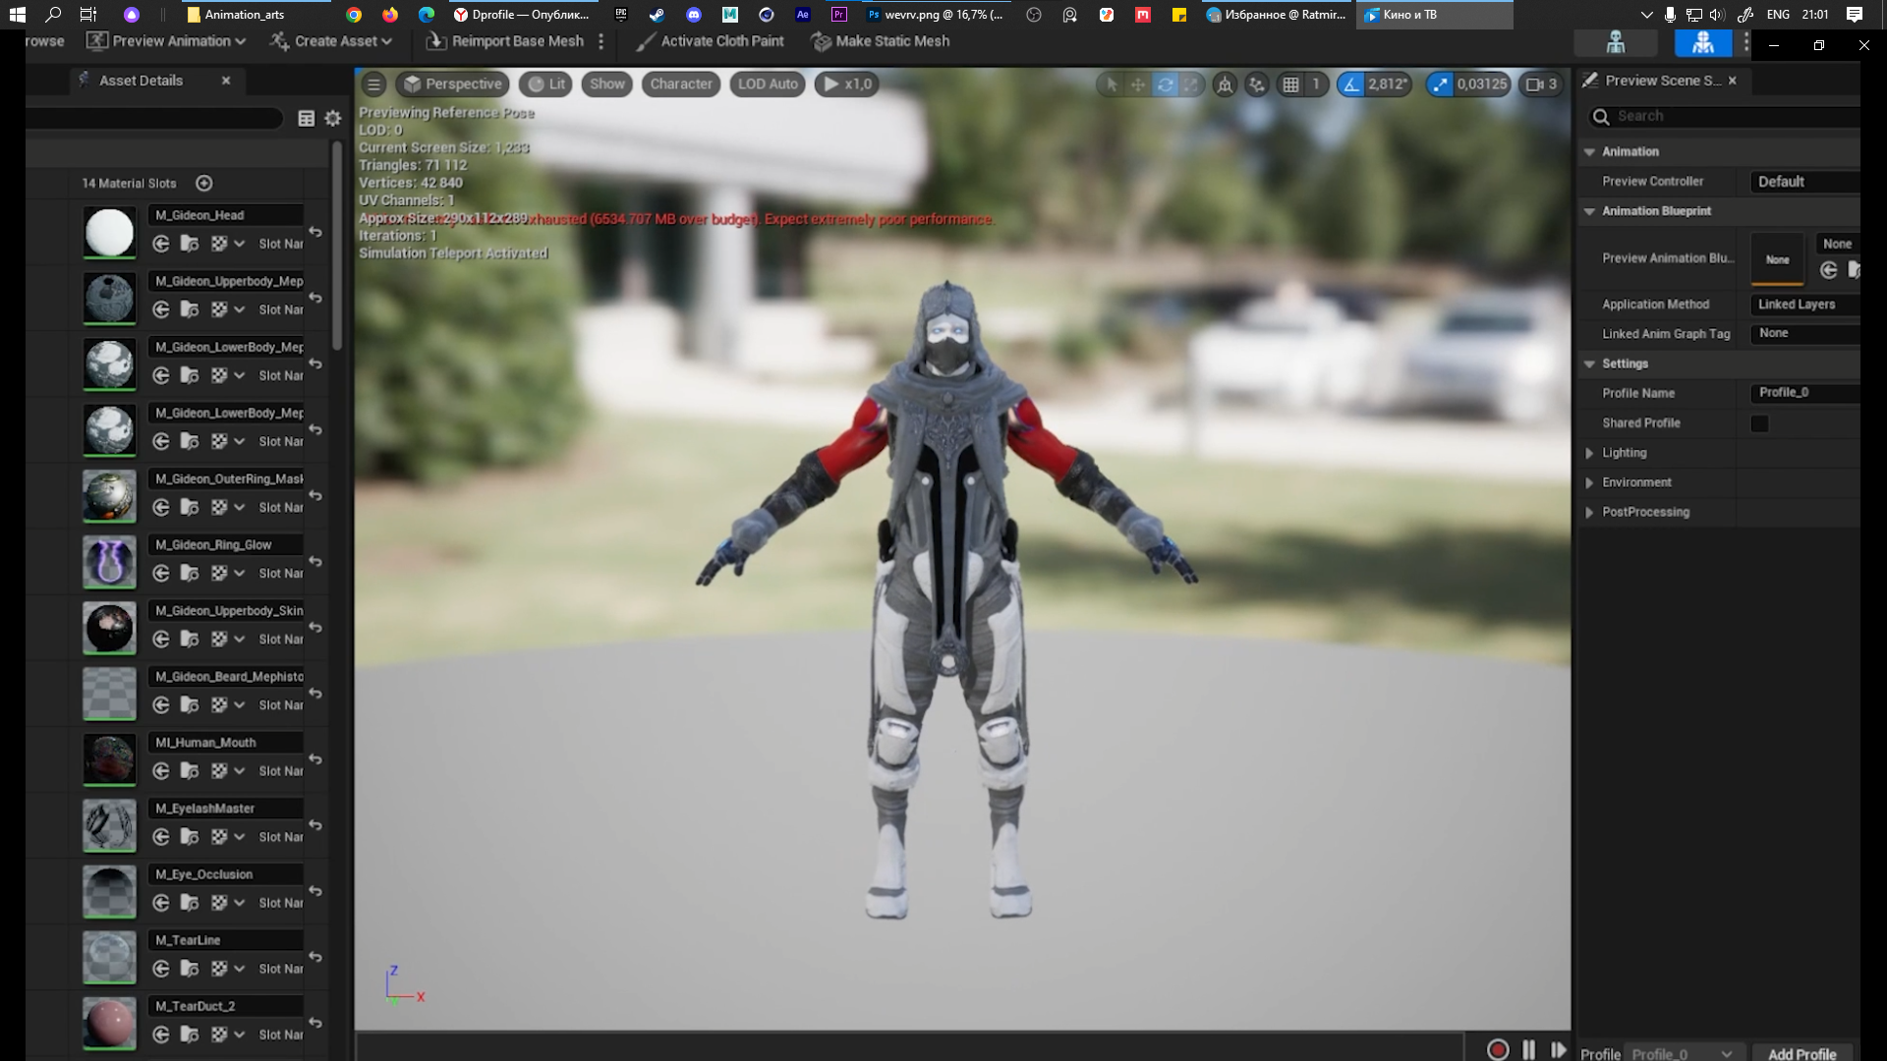Enable the Shared Profile checkbox
Image resolution: width=1887 pixels, height=1061 pixels.
[1759, 423]
